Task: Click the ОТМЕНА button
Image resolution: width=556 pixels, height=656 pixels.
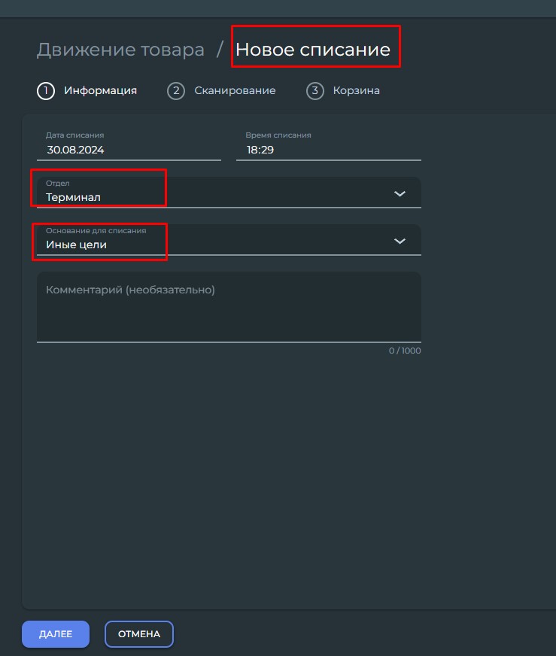Action: click(x=139, y=634)
